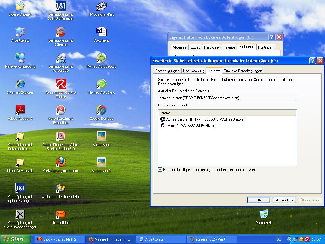
Task: Open Extras tab in Eigenschaften window
Action: click(195, 47)
